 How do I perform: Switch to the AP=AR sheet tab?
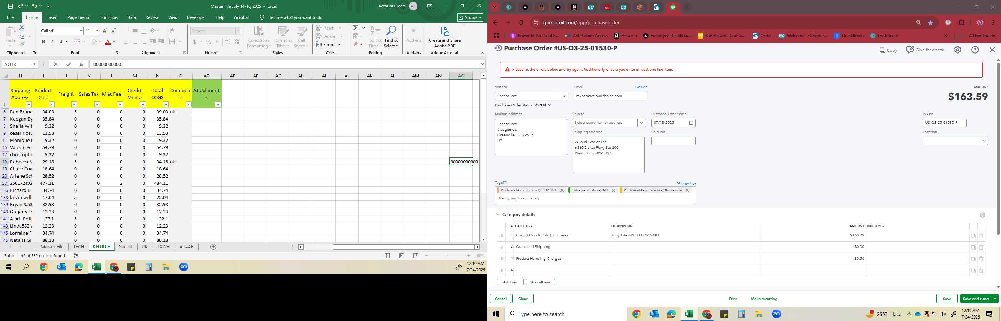[x=187, y=247]
